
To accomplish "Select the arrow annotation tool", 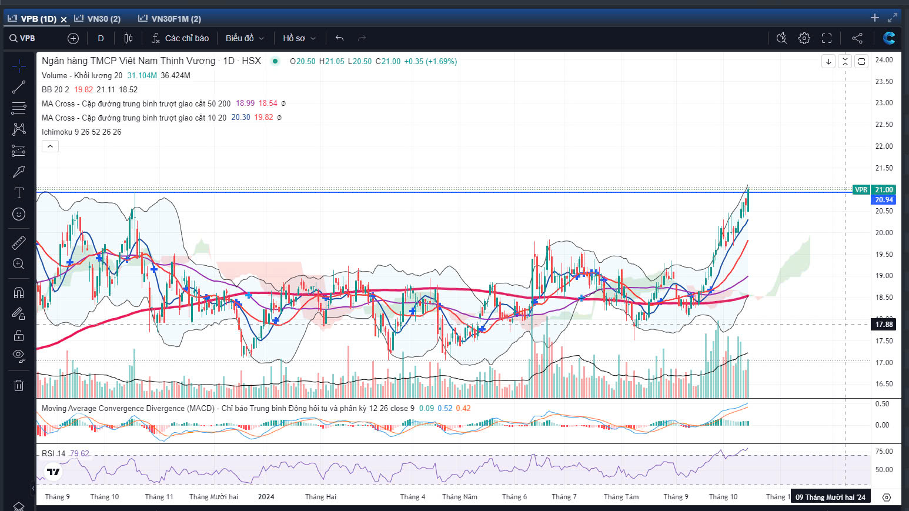I will [19, 172].
